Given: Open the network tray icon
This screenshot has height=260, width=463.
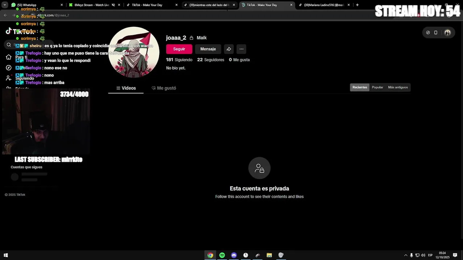Looking at the screenshot, I should click(417, 255).
